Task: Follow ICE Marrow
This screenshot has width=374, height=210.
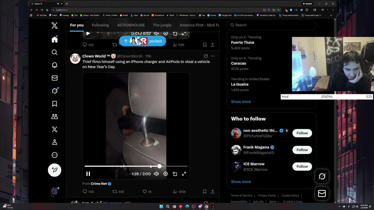Action: click(302, 167)
